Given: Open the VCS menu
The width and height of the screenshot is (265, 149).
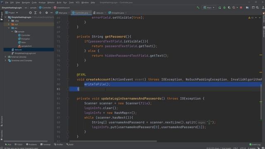Looking at the screenshot, I should click(77, 2).
